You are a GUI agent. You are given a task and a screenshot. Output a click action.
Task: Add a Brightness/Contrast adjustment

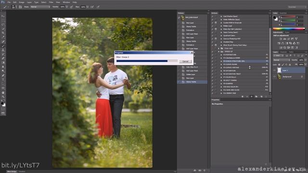tap(281, 39)
